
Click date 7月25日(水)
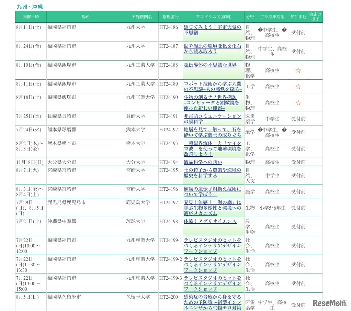click(29, 116)
